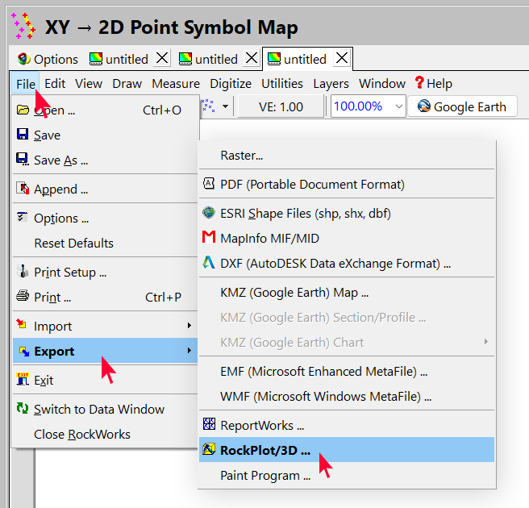The width and height of the screenshot is (529, 508).
Task: Select KMZ (Google Earth) Map export
Action: pyautogui.click(x=294, y=293)
